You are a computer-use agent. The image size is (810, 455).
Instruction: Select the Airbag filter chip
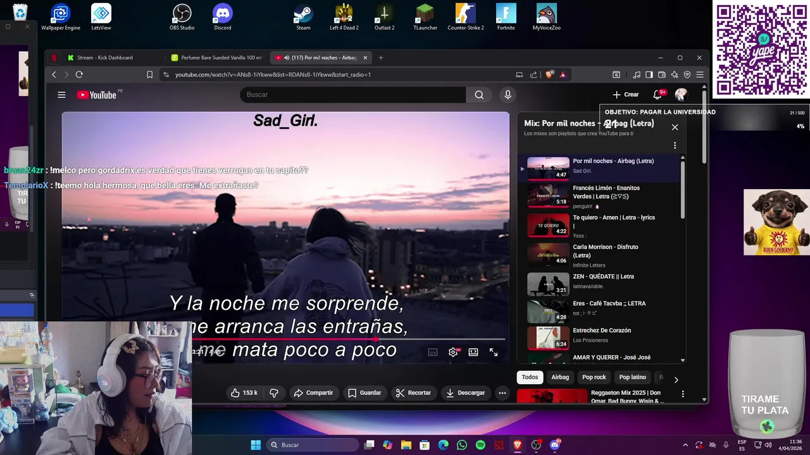(560, 377)
